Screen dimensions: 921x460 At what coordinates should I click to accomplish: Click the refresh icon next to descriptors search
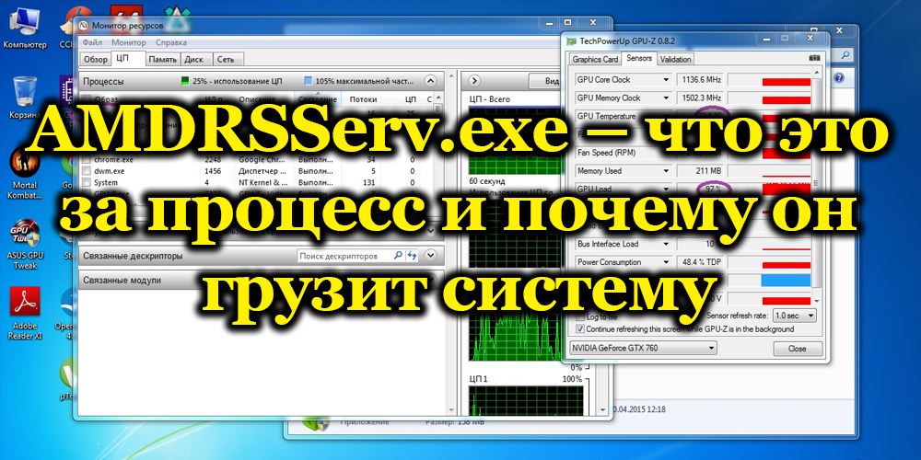(411, 255)
